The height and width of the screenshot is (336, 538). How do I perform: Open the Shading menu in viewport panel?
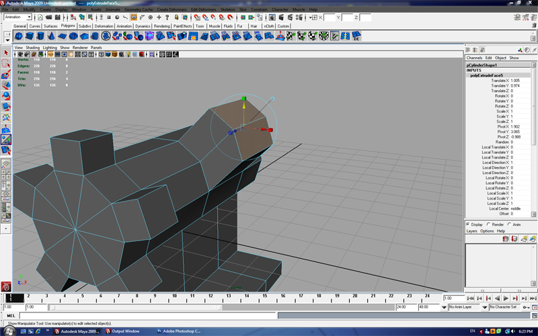pos(32,48)
